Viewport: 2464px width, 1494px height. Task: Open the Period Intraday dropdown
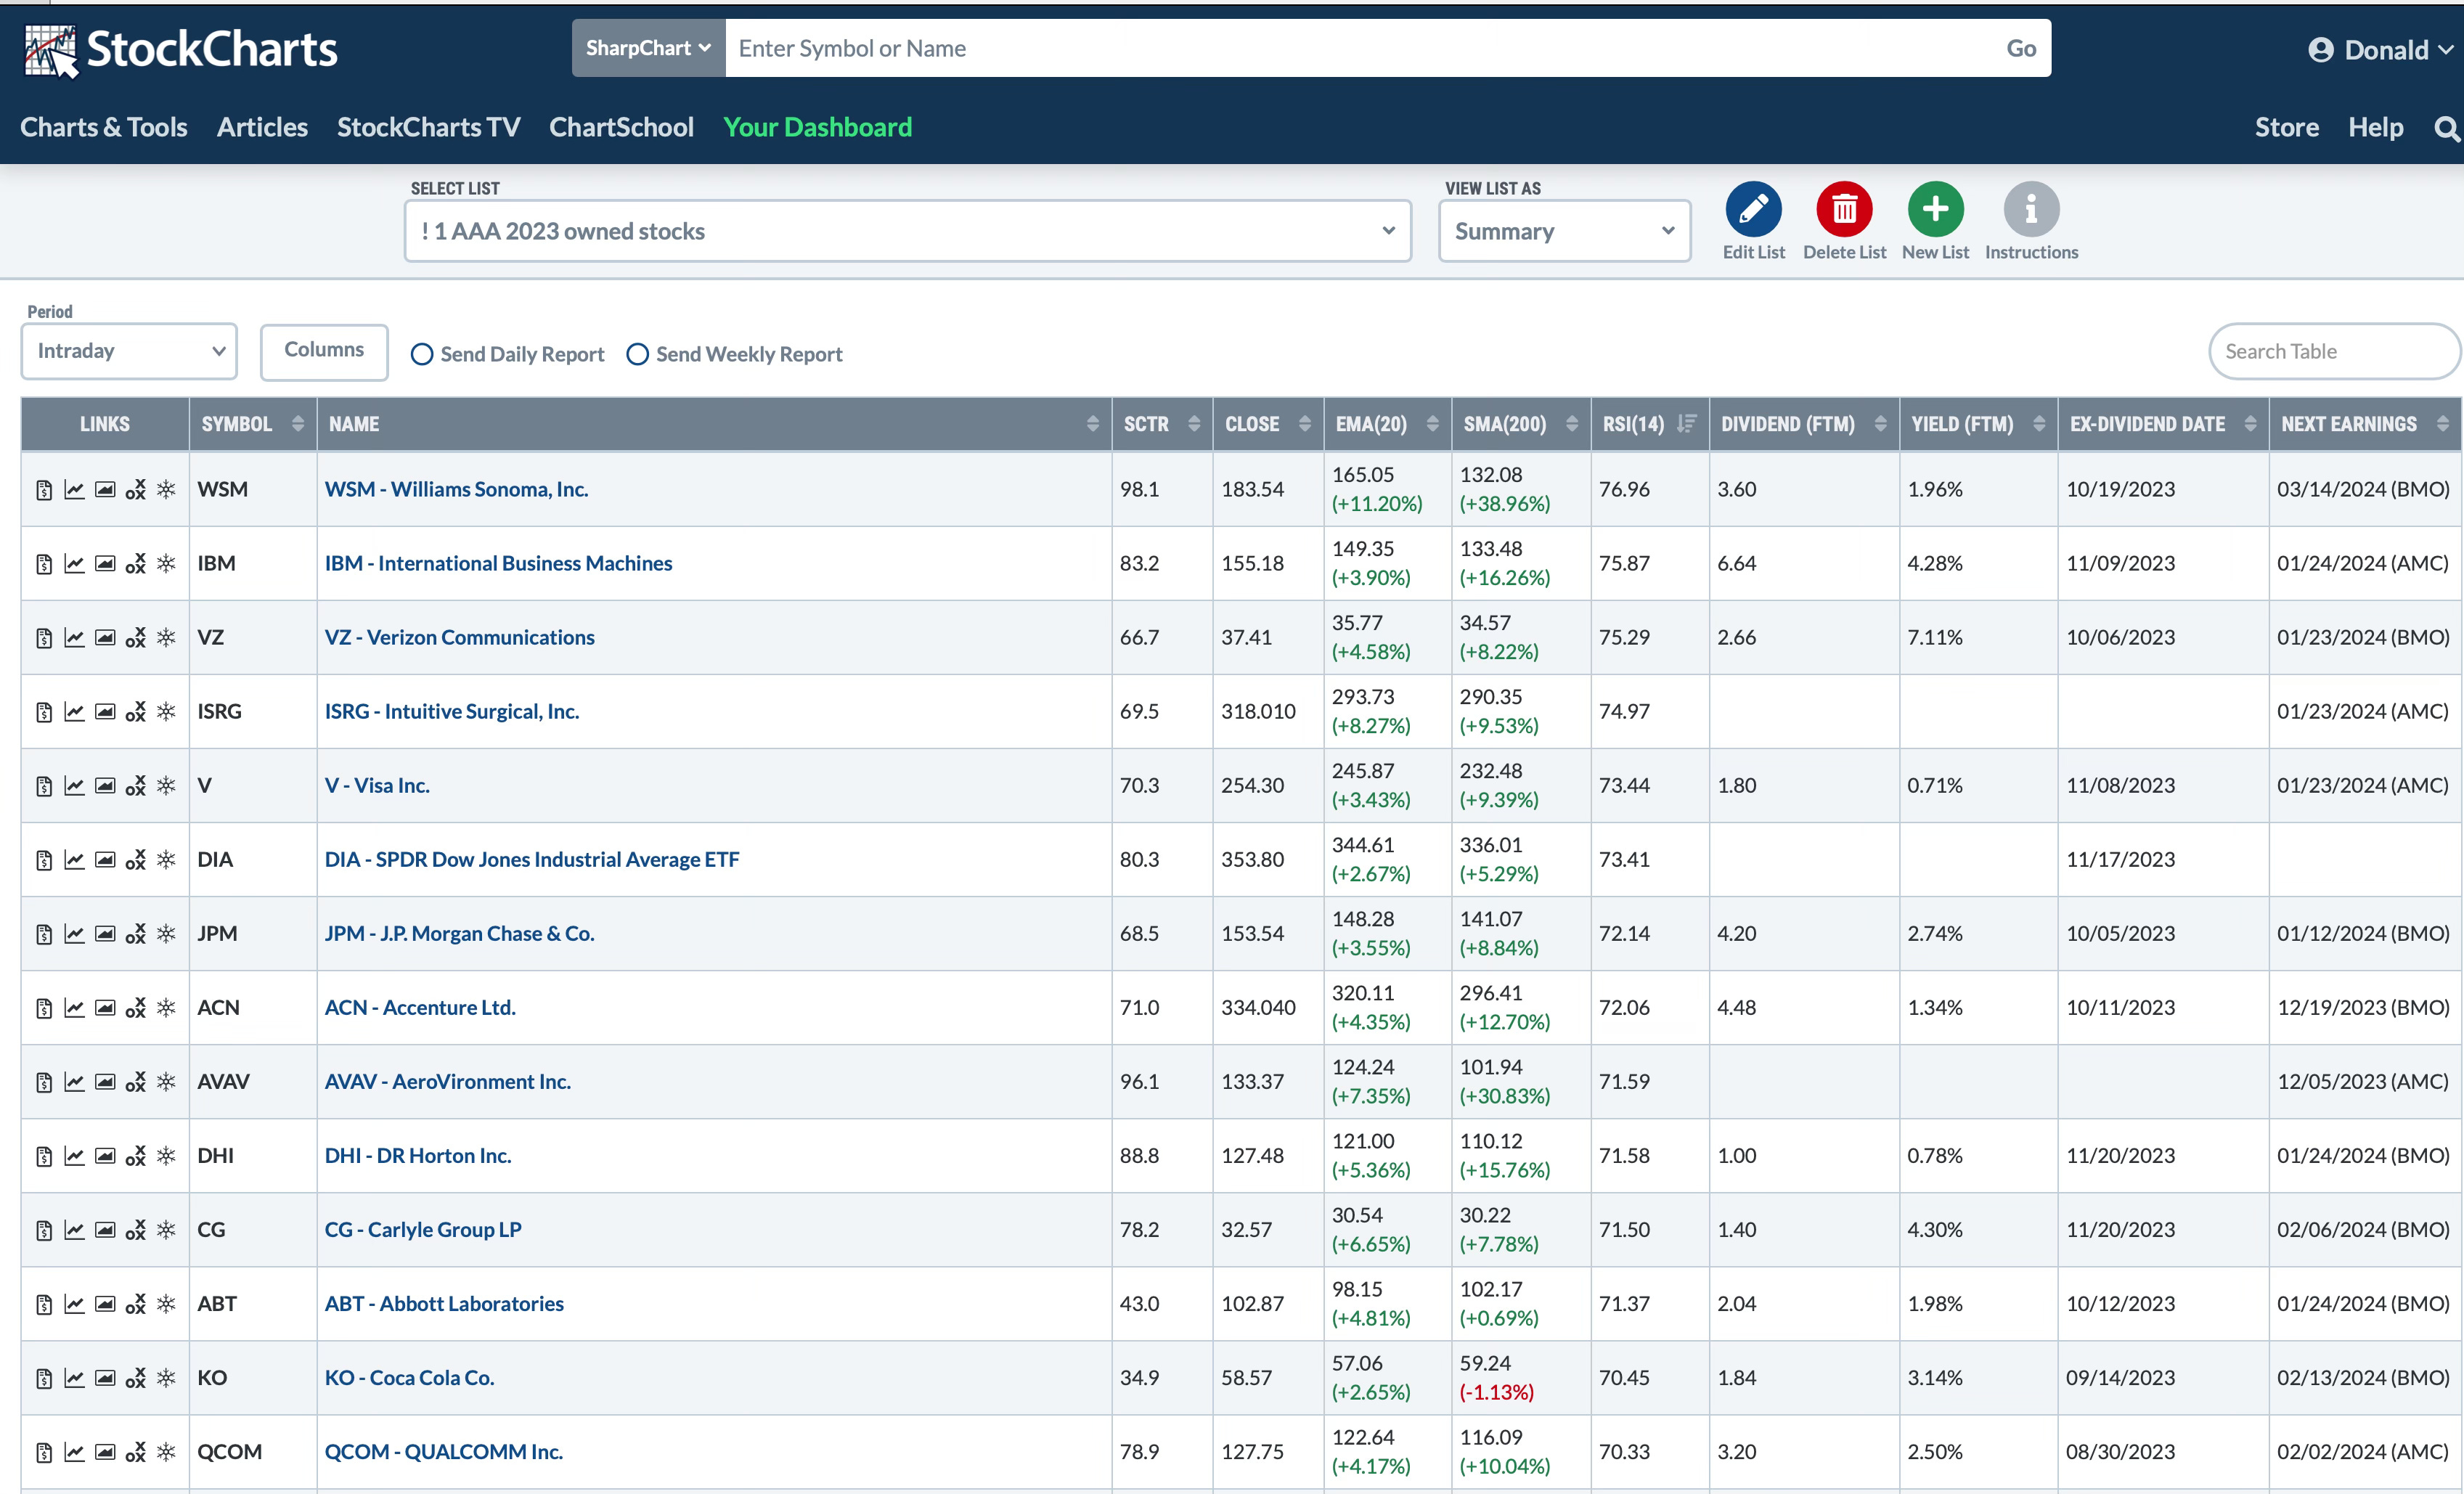click(x=129, y=351)
